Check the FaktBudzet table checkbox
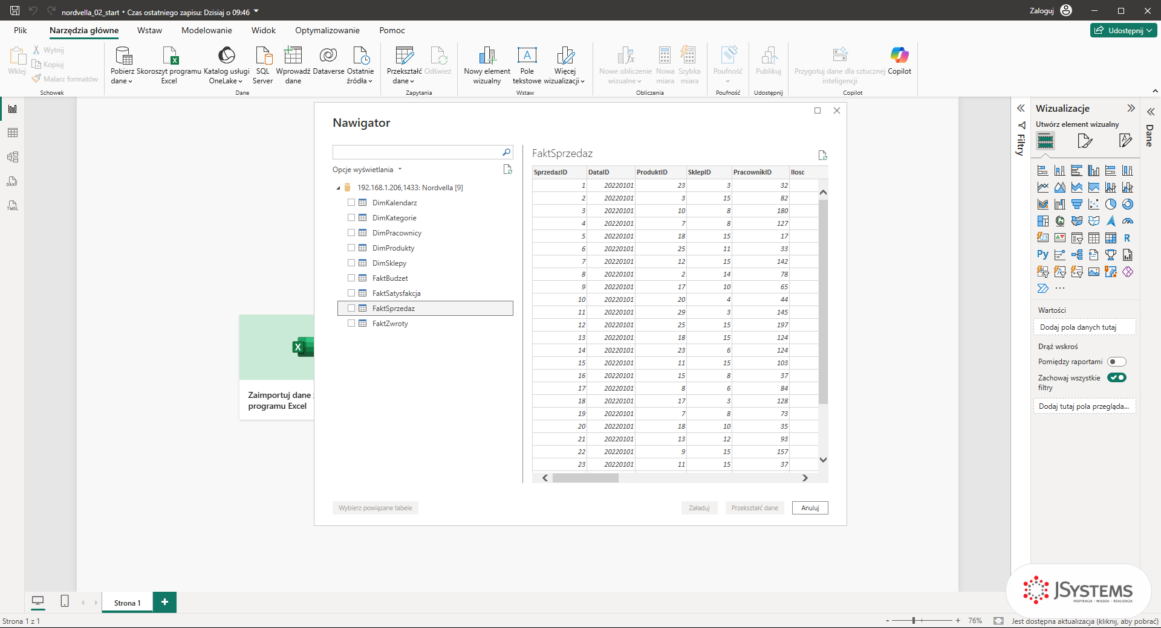The width and height of the screenshot is (1161, 628). [351, 278]
